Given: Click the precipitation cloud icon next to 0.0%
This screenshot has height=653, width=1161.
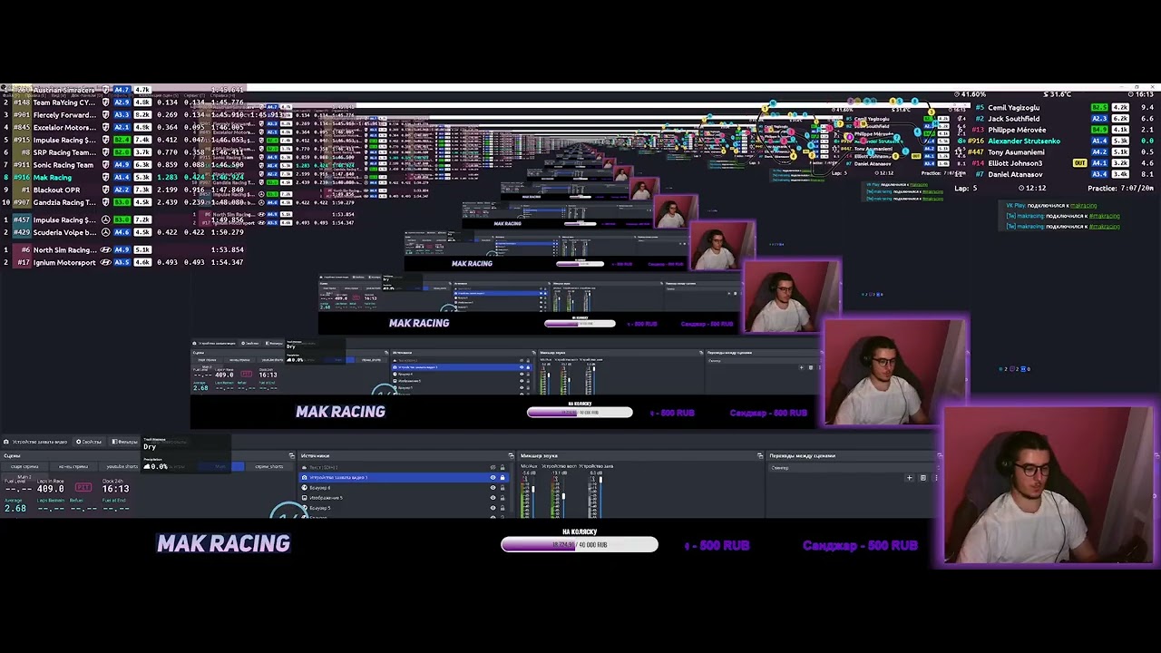Looking at the screenshot, I should coord(147,466).
